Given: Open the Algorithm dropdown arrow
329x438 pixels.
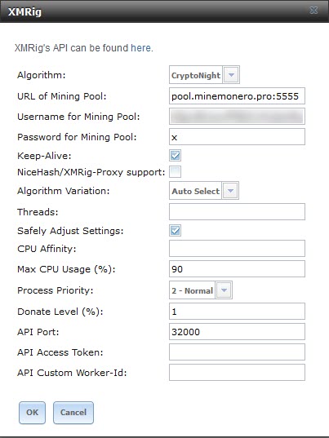Looking at the screenshot, I should tap(231, 75).
